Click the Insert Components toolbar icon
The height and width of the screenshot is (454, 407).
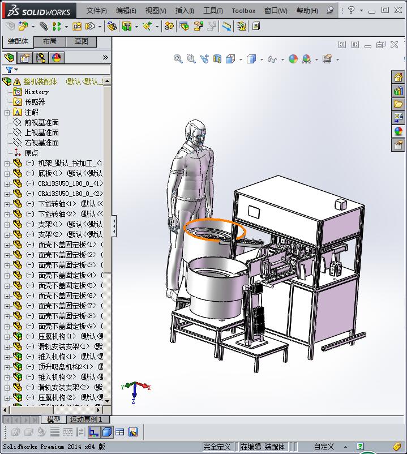click(23, 27)
